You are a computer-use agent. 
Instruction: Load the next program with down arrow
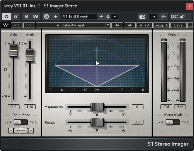click(108, 17)
